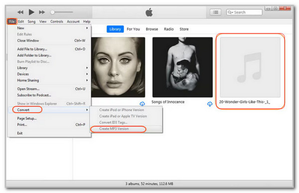Click the Apple logo in the display

149,12
